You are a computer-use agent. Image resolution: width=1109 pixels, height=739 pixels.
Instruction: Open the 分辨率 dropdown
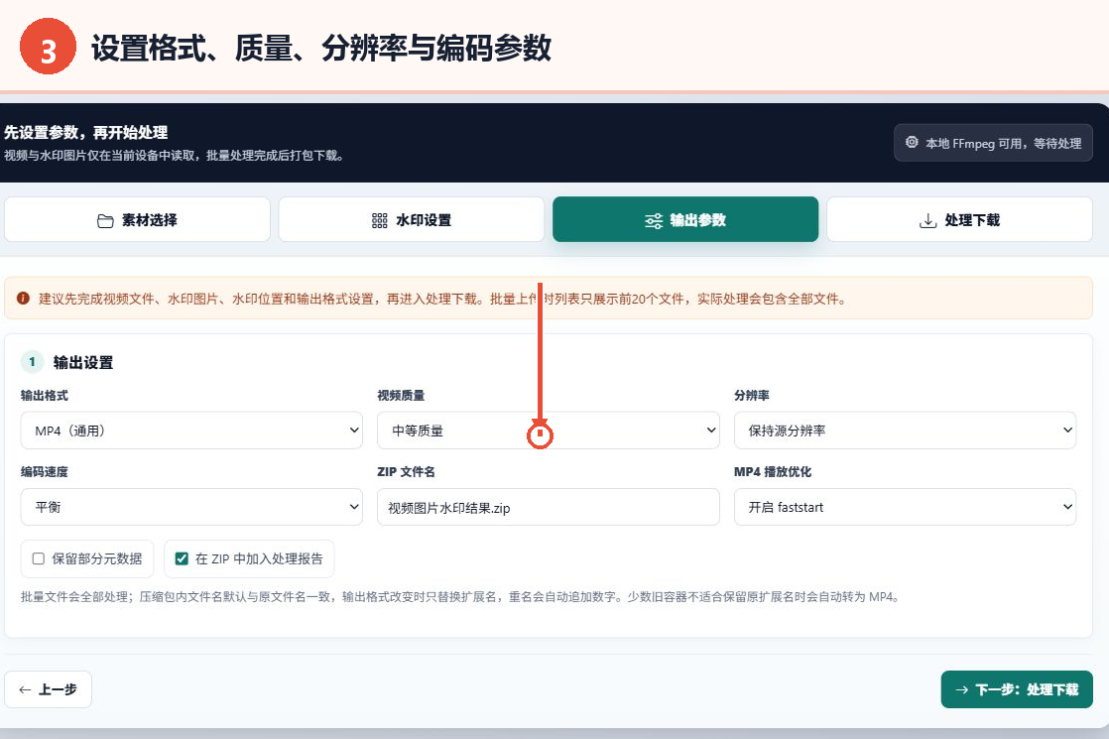click(x=906, y=430)
